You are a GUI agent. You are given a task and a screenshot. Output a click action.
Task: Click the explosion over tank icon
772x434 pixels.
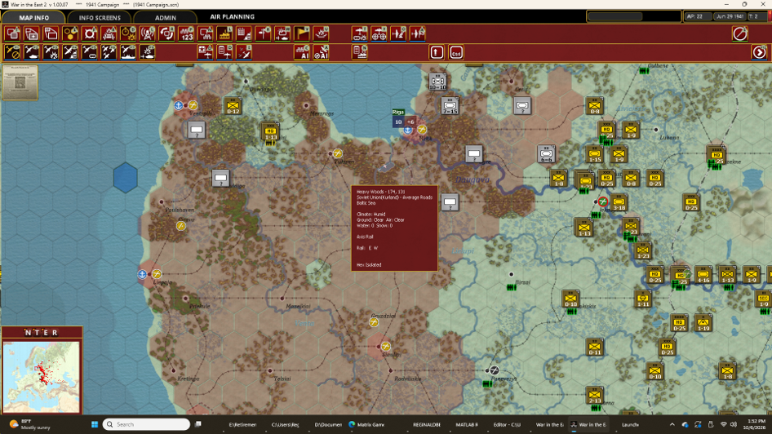point(147,52)
